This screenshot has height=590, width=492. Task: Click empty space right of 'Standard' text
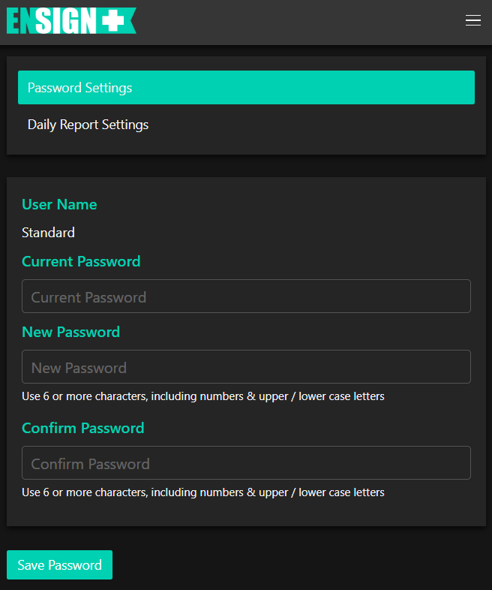(x=262, y=233)
